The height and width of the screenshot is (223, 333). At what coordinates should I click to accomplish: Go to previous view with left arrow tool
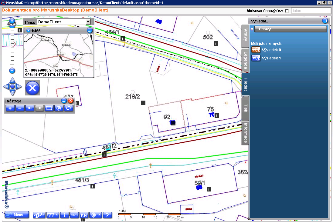(29, 108)
